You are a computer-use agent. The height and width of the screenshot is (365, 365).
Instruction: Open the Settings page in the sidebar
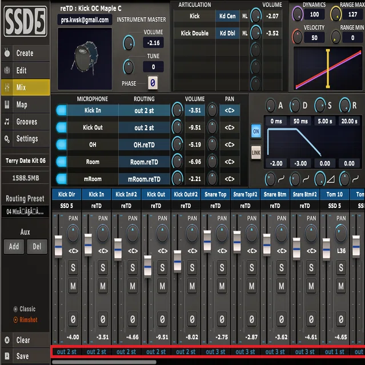(25, 139)
